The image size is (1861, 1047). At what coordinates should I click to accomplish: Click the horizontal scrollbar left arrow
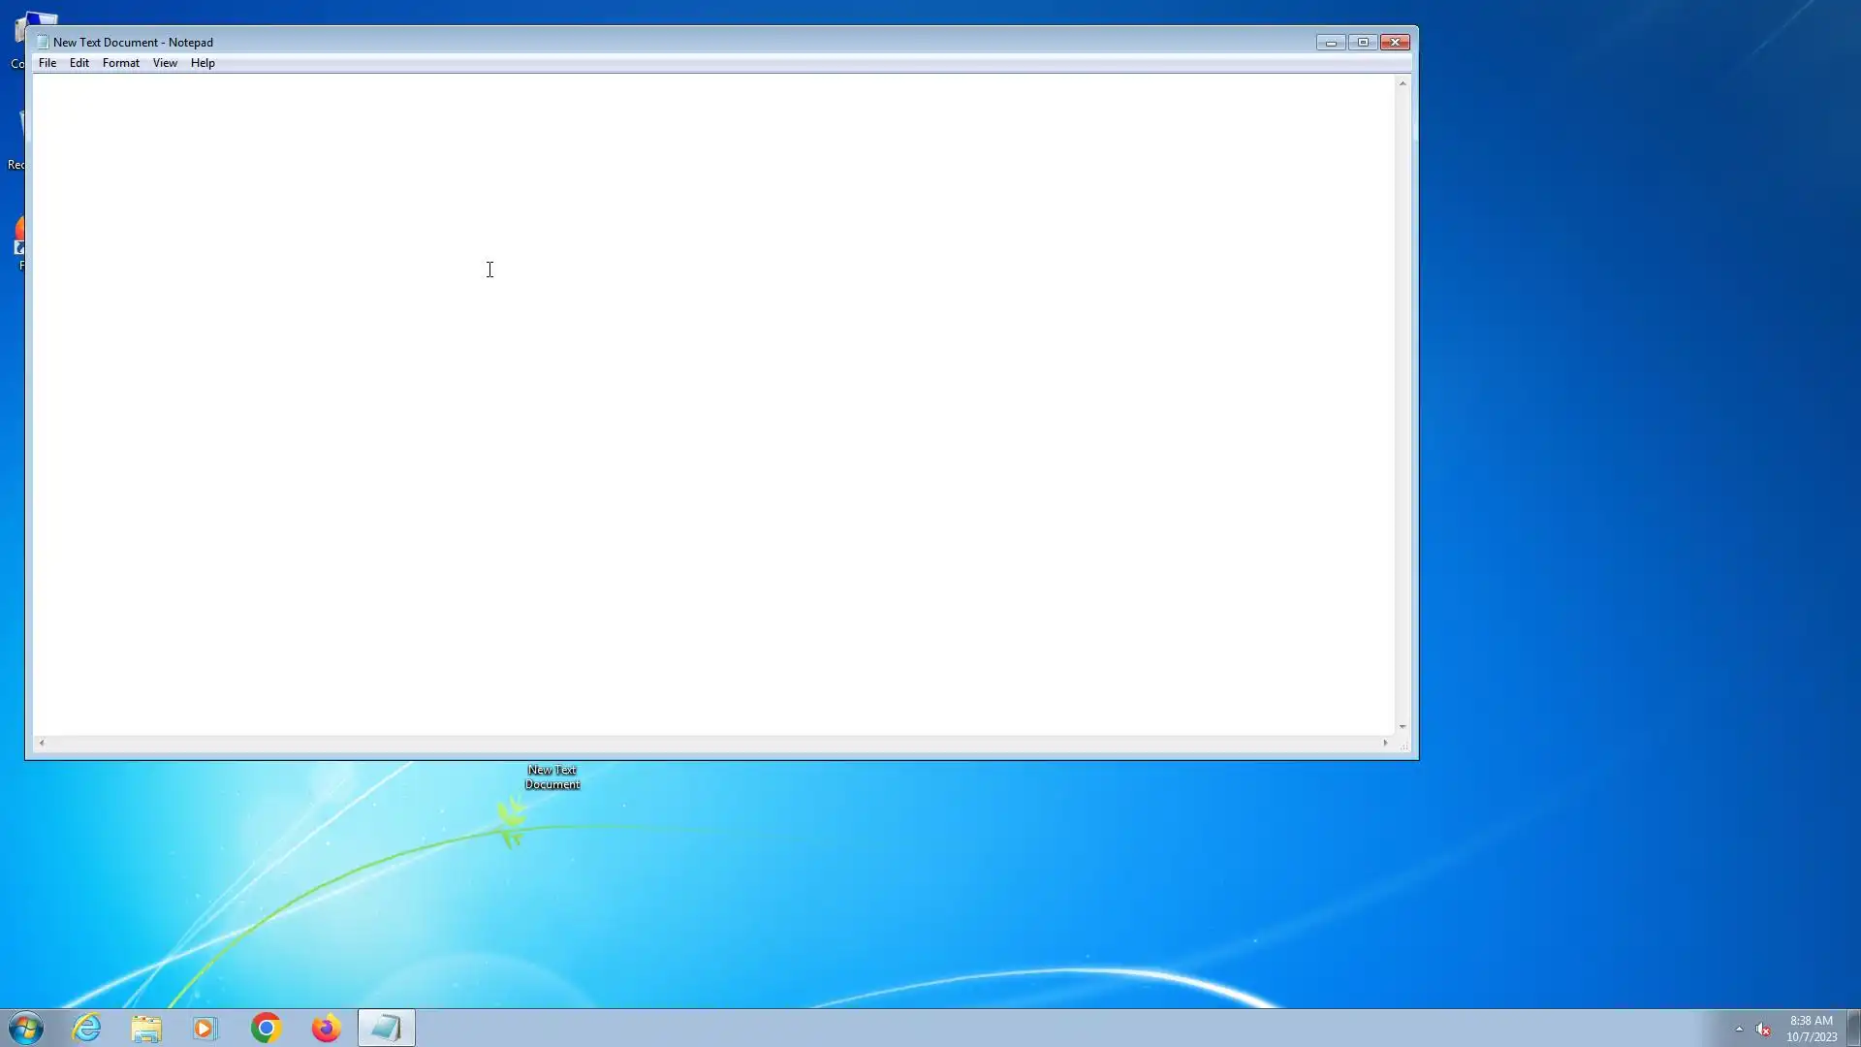[41, 744]
